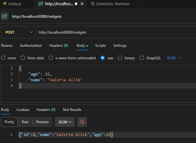Select the form-data radio option
Image resolution: width=196 pixels, height=143 pixels.
point(23,58)
